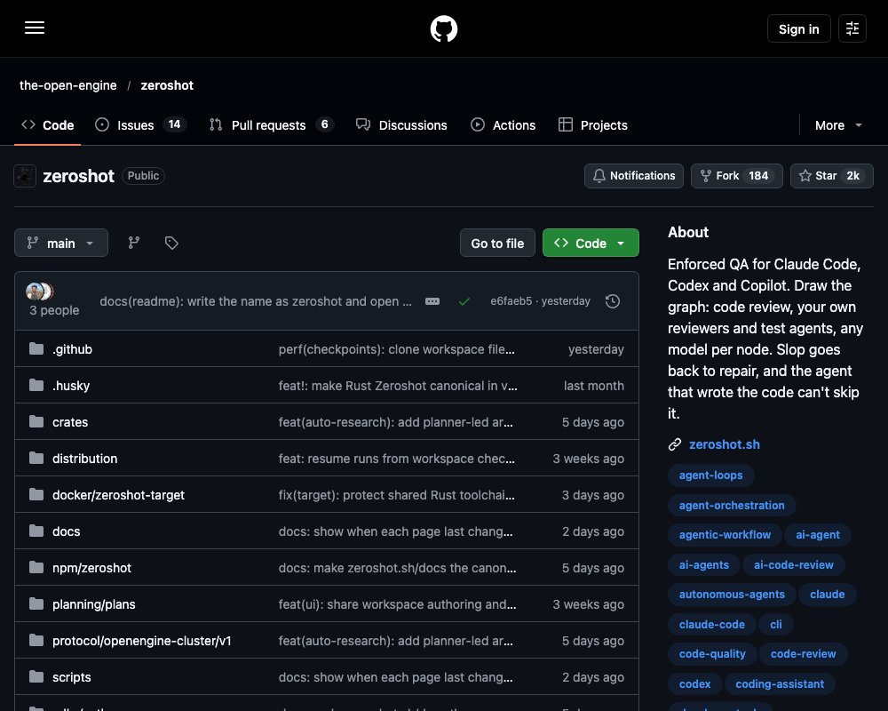Click the .husky folder icon

tap(36, 385)
